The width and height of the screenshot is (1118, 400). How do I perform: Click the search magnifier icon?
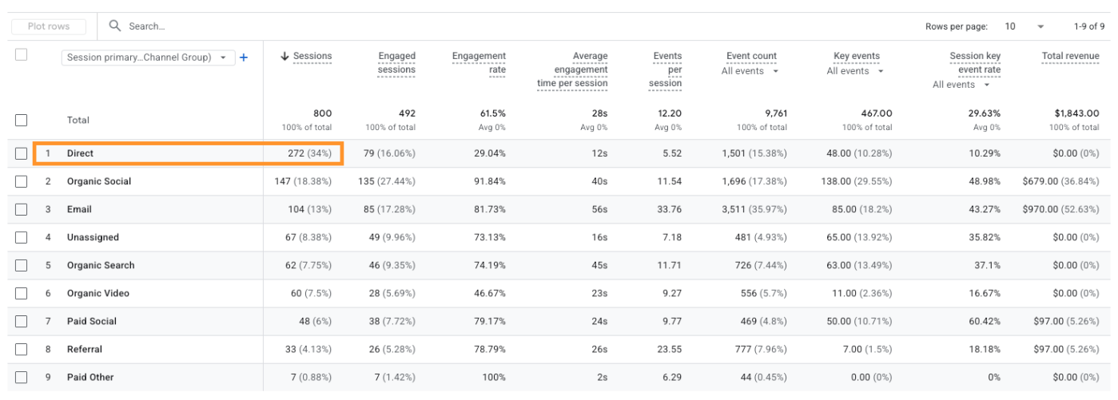coord(117,26)
